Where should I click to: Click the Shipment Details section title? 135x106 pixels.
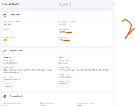click(16, 51)
